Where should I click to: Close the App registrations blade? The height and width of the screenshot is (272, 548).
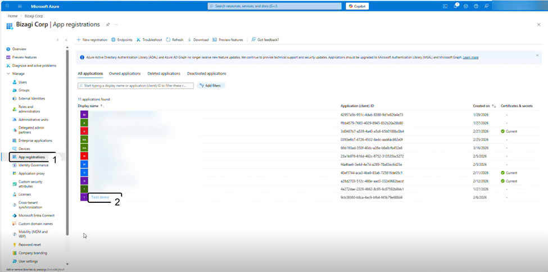[x=538, y=25]
